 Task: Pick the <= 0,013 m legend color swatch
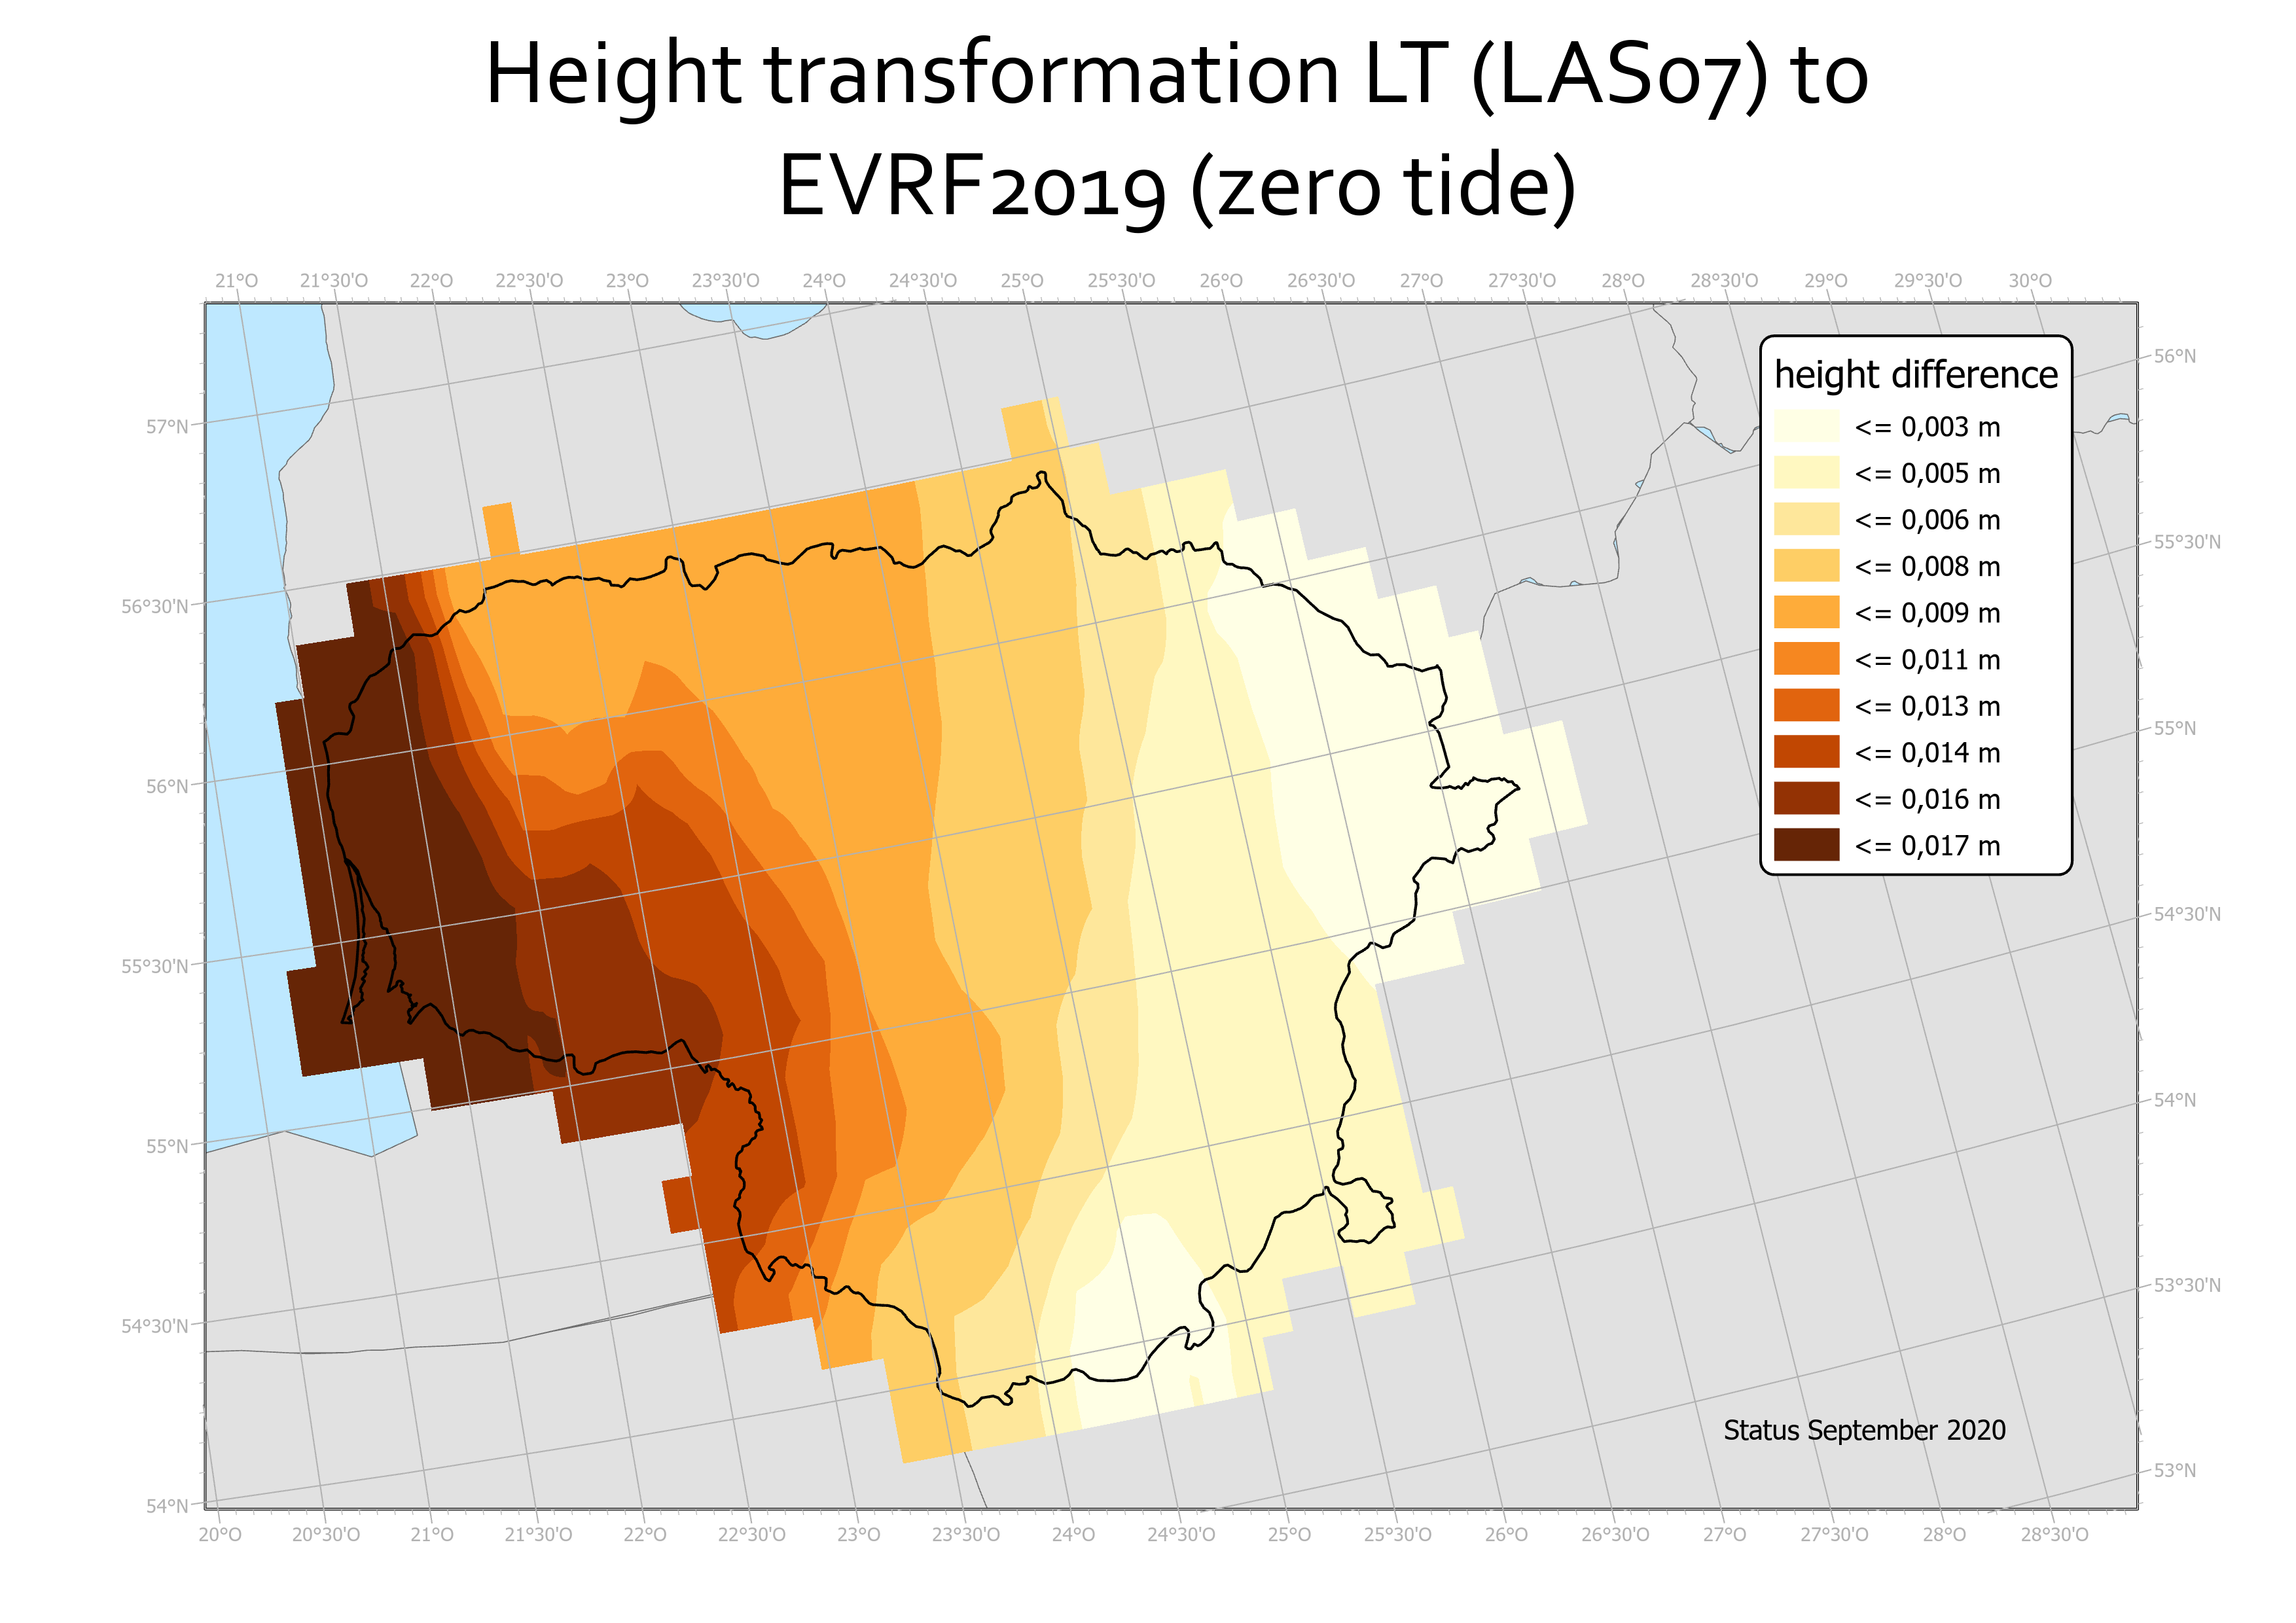(x=1806, y=705)
